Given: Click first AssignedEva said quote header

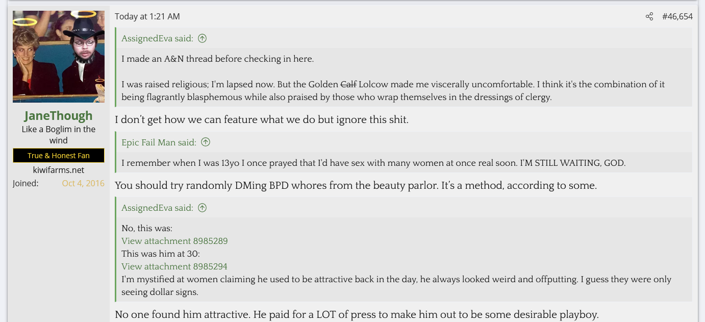Looking at the screenshot, I should 157,38.
